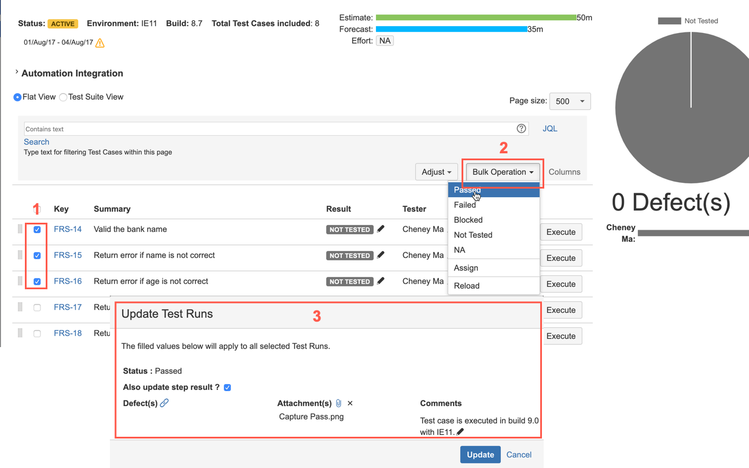Click the Attachment(s) paperclip icon
Image resolution: width=749 pixels, height=468 pixels.
click(339, 403)
